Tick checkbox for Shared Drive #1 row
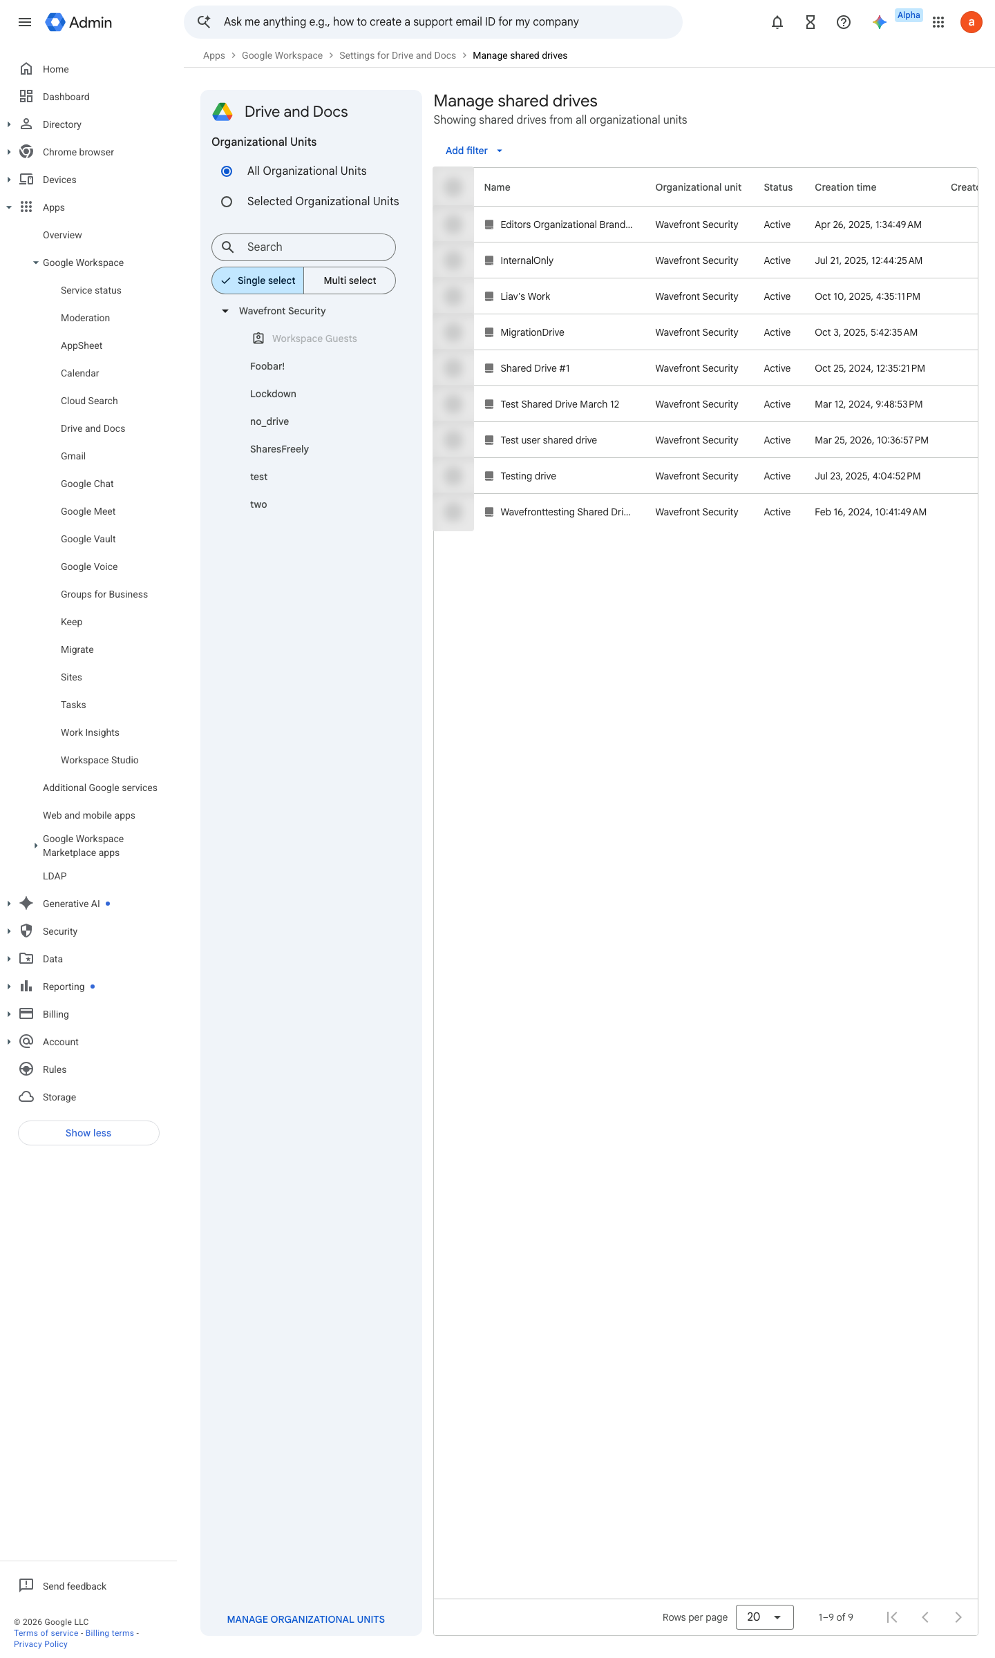Screen dimensions: 995x1658 (x=453, y=368)
